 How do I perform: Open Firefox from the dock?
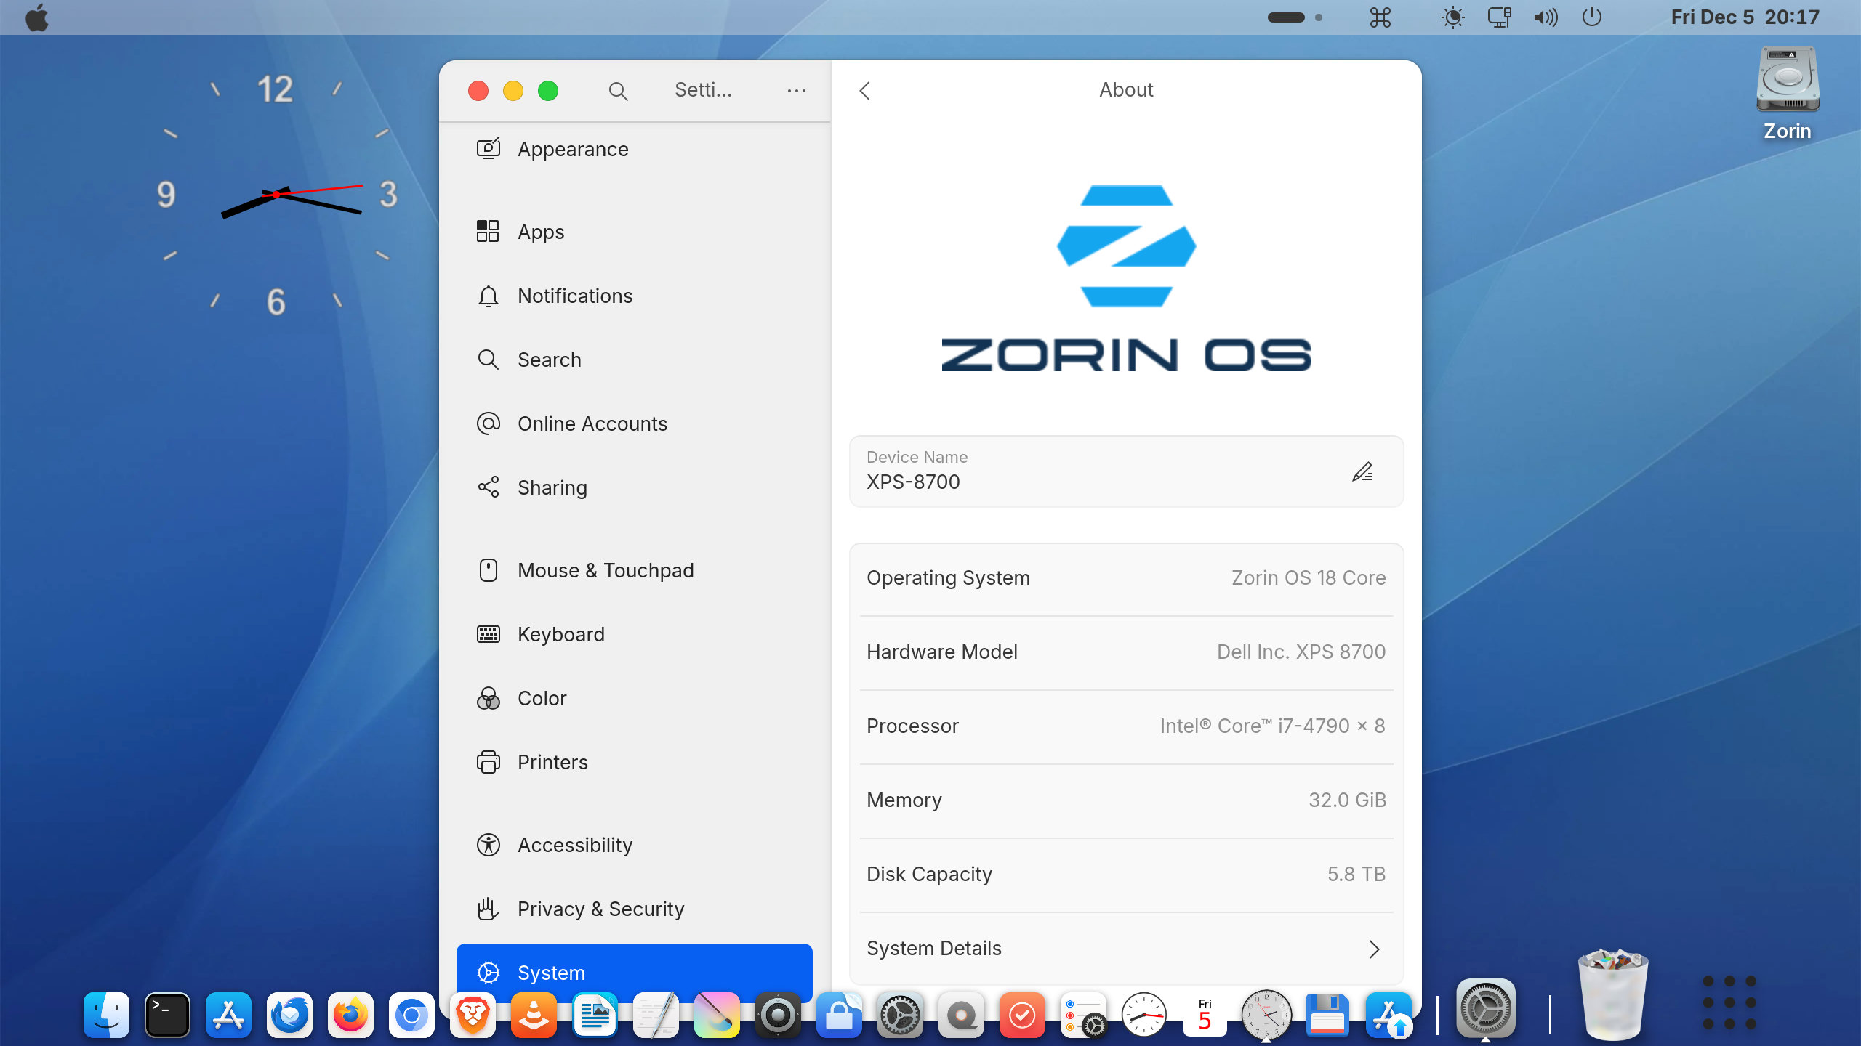350,1015
